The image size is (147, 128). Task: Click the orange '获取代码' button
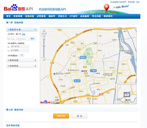pyautogui.click(x=61, y=116)
